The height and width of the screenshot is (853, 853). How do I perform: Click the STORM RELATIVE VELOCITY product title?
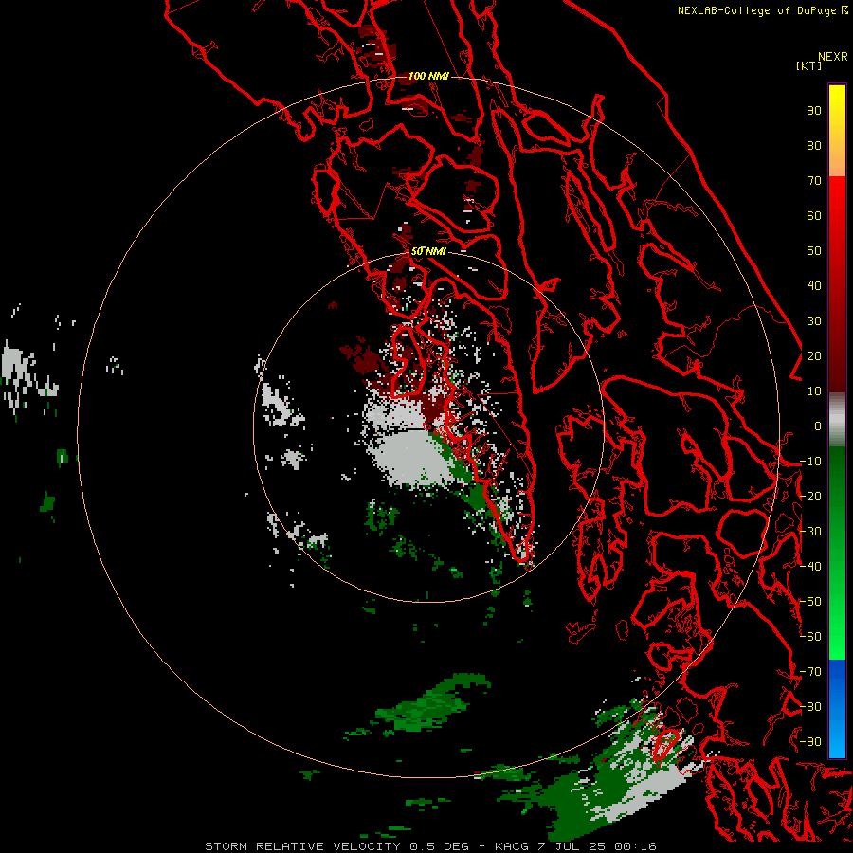point(302,846)
